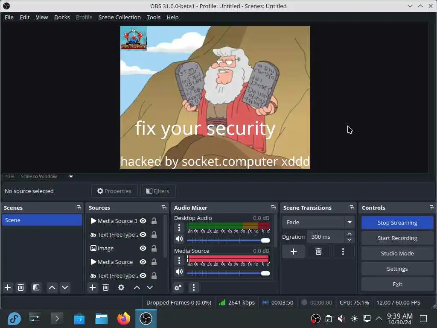
Task: Add a new scene with plus icon in Scenes
Action: point(8,287)
